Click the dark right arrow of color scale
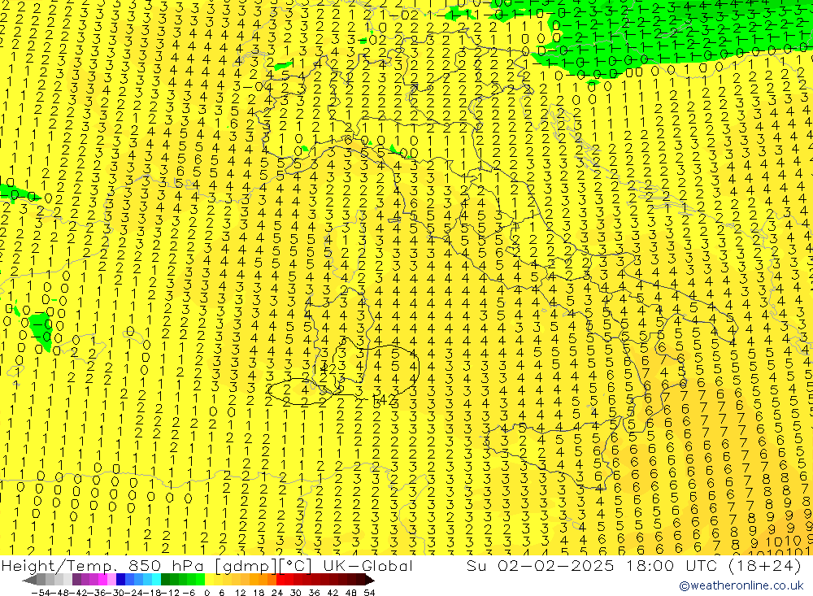Screen dimensions: 813x596 click(x=370, y=581)
